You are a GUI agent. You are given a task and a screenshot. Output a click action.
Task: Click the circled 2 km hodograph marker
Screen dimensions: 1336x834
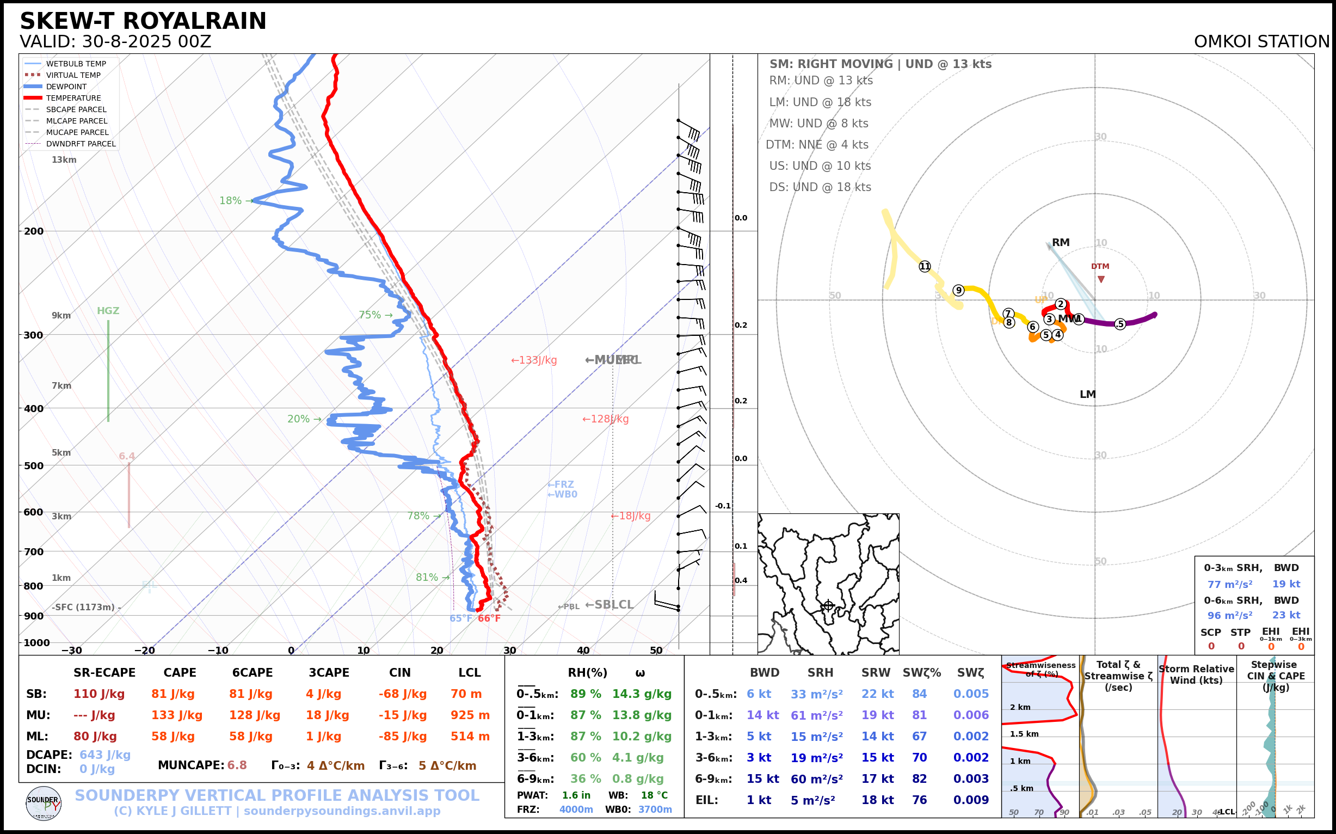point(1060,304)
